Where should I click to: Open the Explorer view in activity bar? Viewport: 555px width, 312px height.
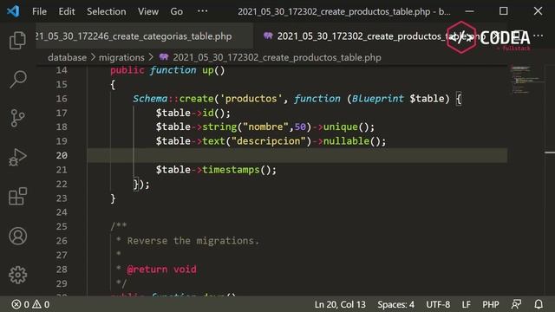[x=17, y=41]
